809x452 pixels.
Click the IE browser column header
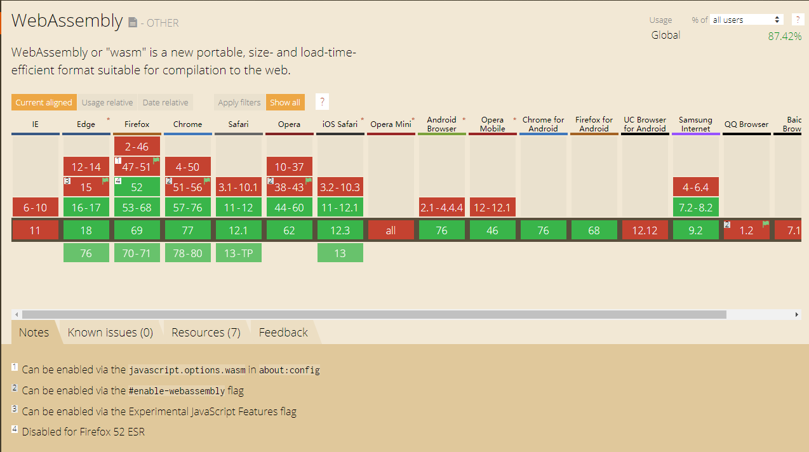coord(36,124)
